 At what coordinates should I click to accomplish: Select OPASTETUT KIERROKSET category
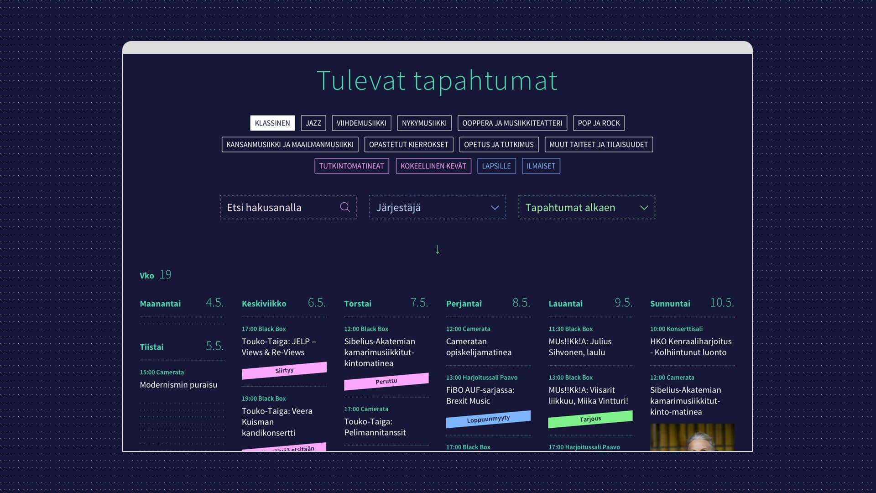tap(408, 144)
